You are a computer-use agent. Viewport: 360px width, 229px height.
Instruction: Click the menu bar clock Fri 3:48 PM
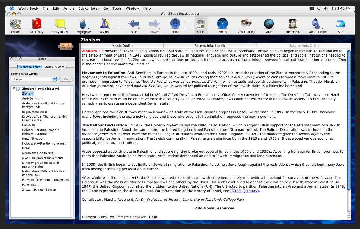click(x=341, y=8)
